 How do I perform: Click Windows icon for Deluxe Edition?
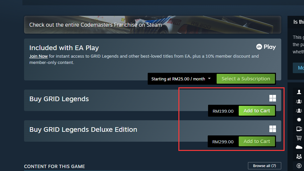click(x=272, y=129)
